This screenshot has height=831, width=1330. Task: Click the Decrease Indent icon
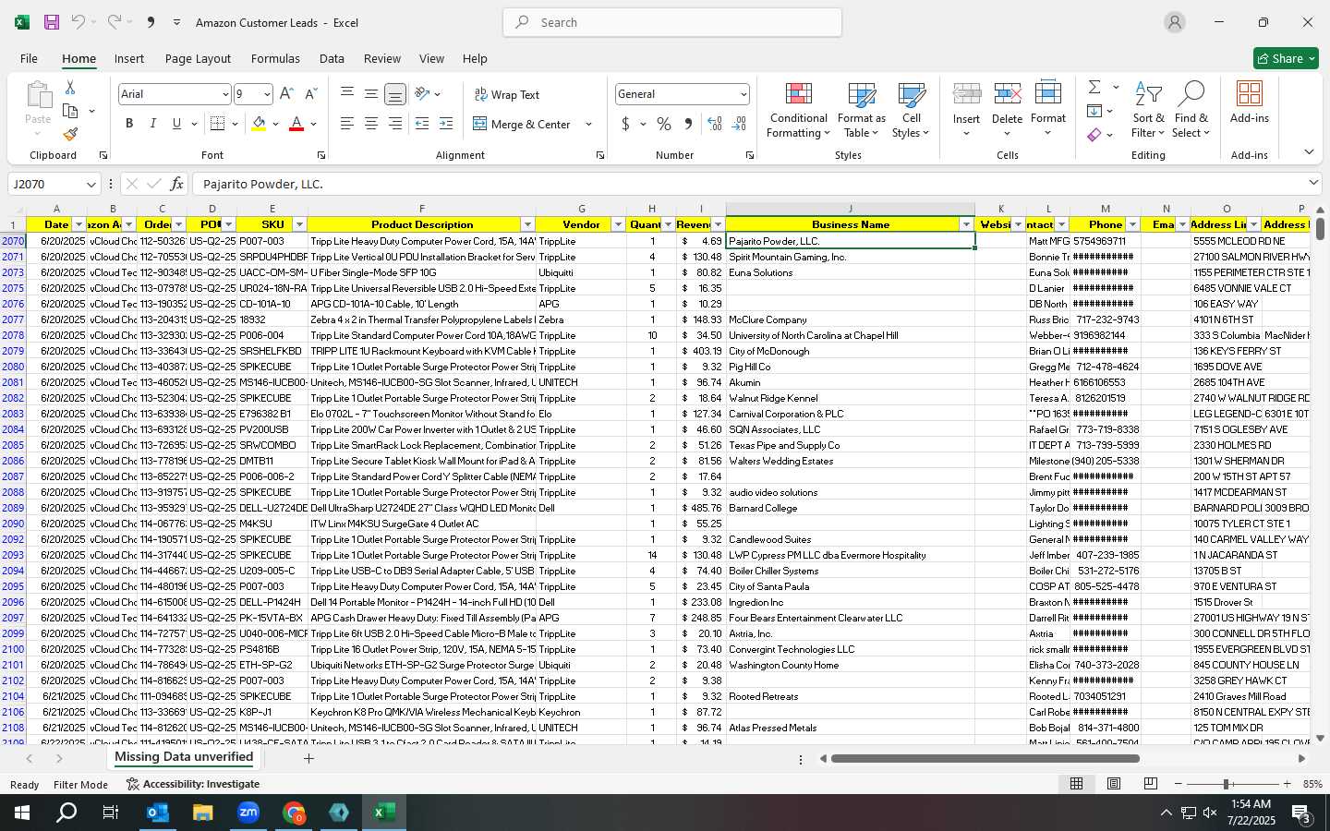pos(422,124)
